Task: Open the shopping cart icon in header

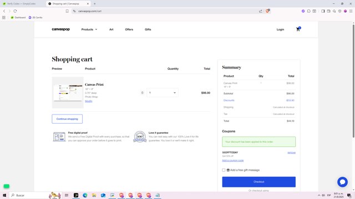Action: (x=298, y=29)
